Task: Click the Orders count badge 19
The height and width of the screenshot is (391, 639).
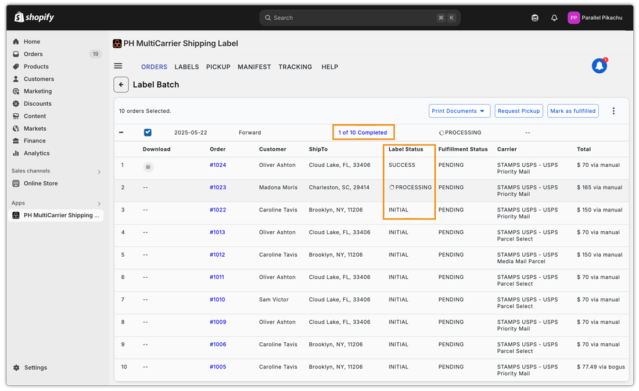Action: (95, 54)
